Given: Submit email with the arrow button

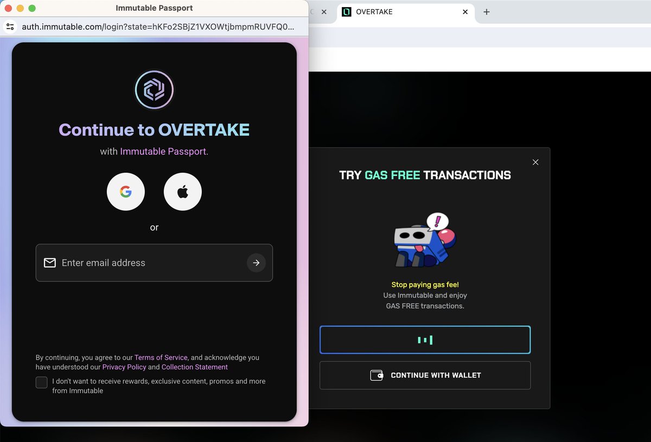Looking at the screenshot, I should 256,263.
